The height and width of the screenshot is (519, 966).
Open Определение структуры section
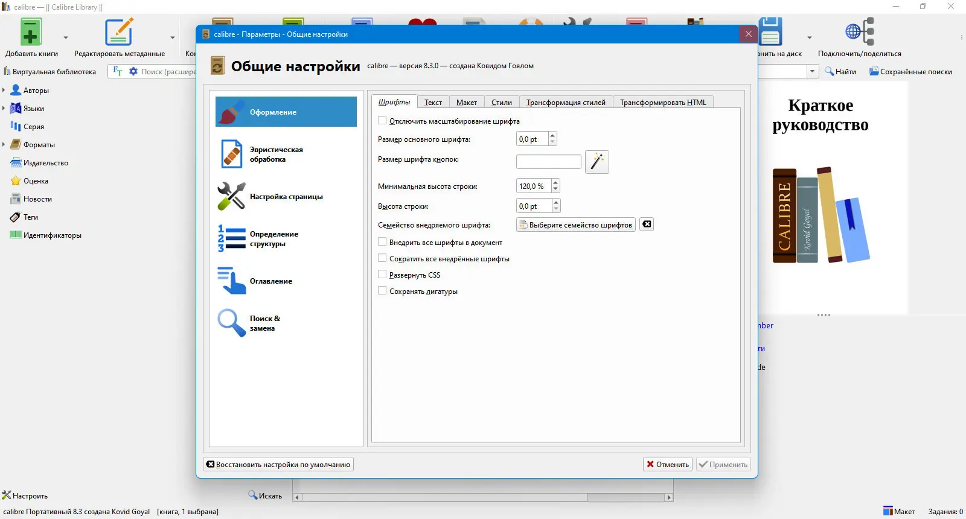[x=286, y=238]
